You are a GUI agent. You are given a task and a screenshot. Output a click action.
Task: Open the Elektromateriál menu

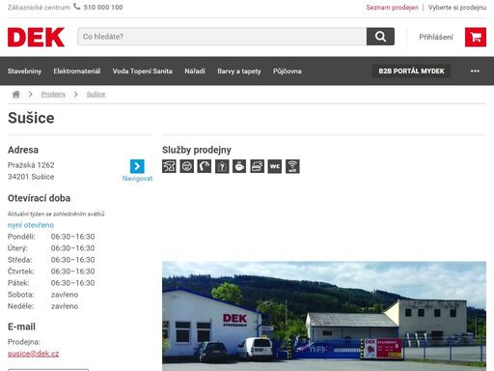tap(77, 71)
